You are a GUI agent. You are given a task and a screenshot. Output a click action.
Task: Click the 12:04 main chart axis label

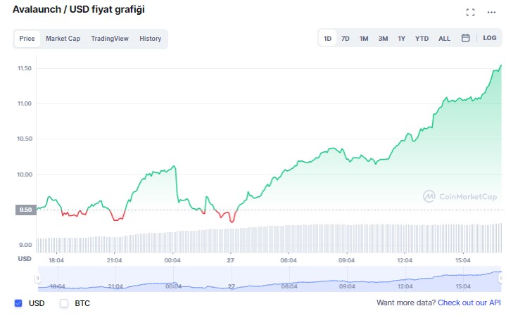coord(405,260)
